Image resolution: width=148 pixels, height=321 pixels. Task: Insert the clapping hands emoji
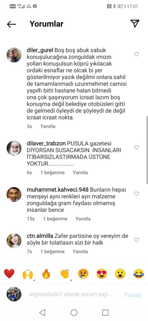click(65, 274)
